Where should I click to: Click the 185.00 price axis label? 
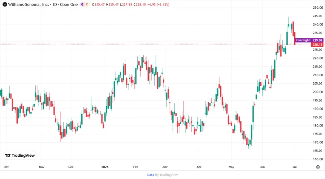click(x=318, y=117)
